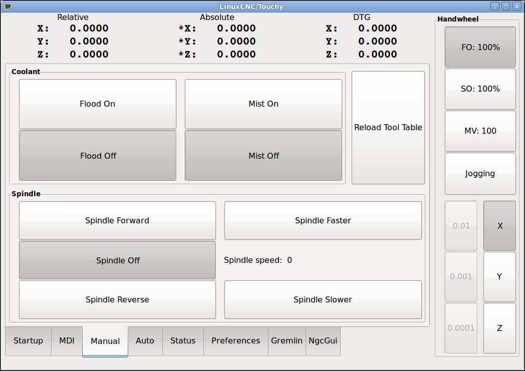Switch to the Startup tab
This screenshot has height=371, width=525.
coord(29,341)
